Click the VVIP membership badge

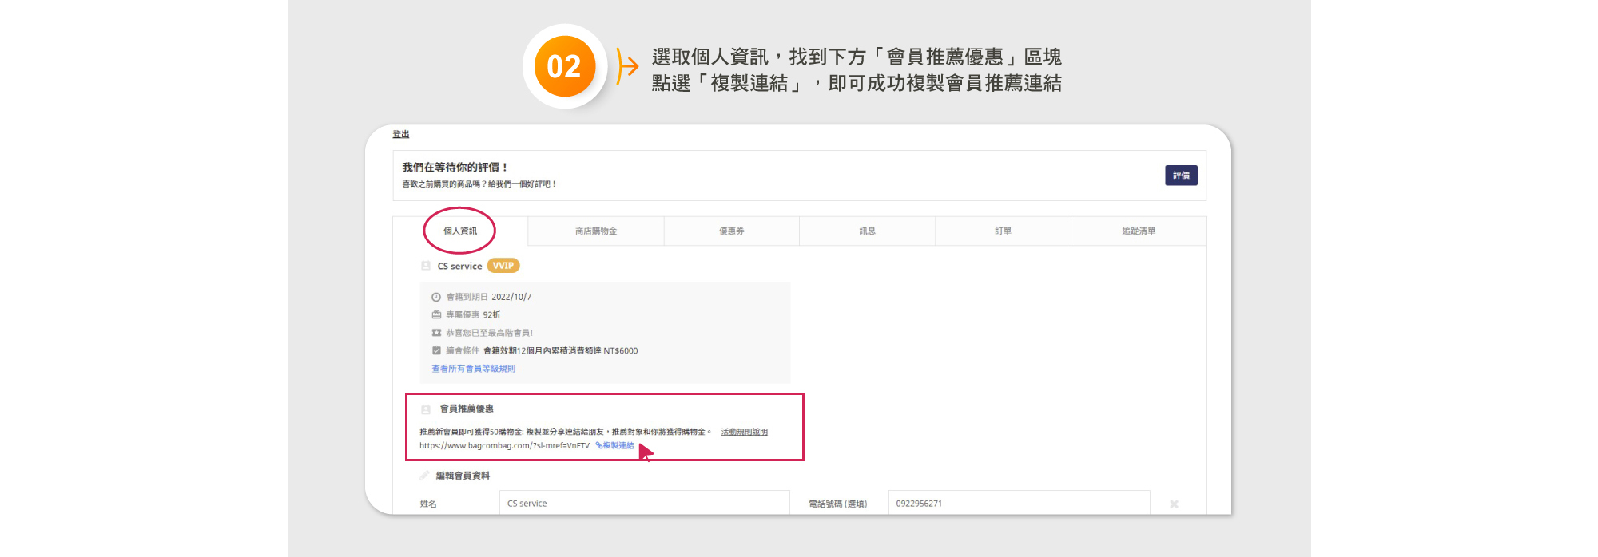[503, 266]
